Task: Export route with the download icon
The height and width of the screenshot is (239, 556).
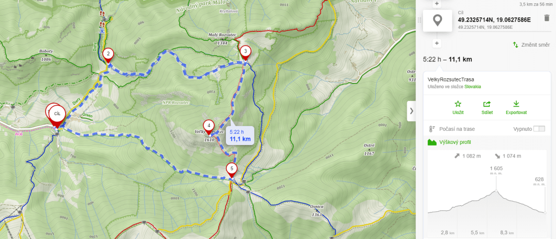Action: pos(516,104)
